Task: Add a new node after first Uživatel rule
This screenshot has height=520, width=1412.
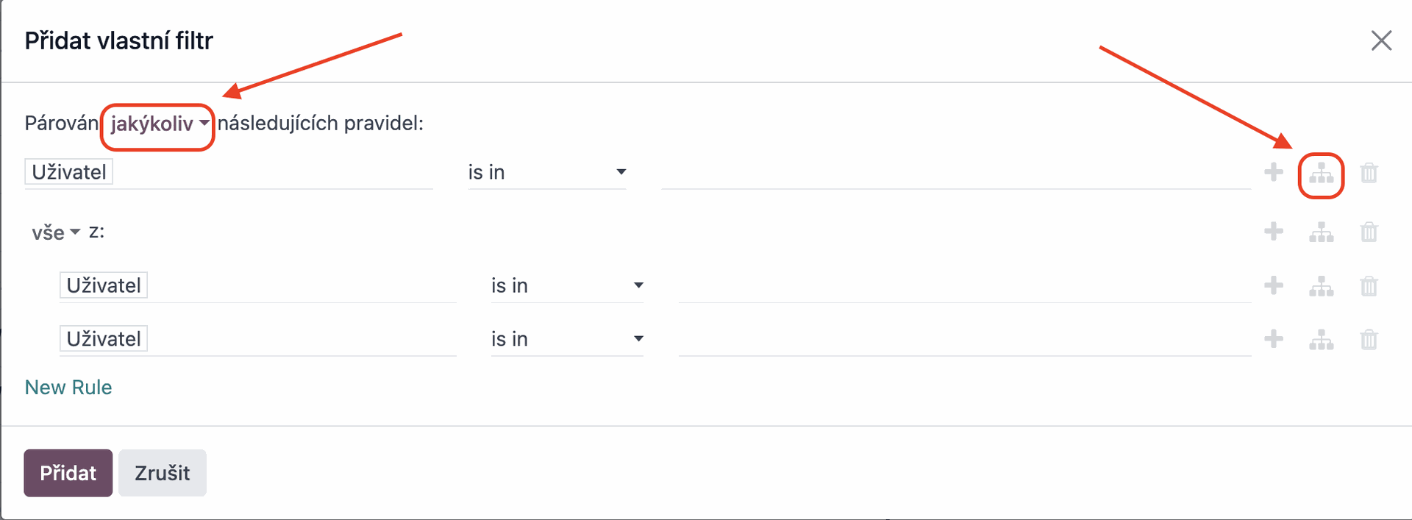Action: 1274,172
